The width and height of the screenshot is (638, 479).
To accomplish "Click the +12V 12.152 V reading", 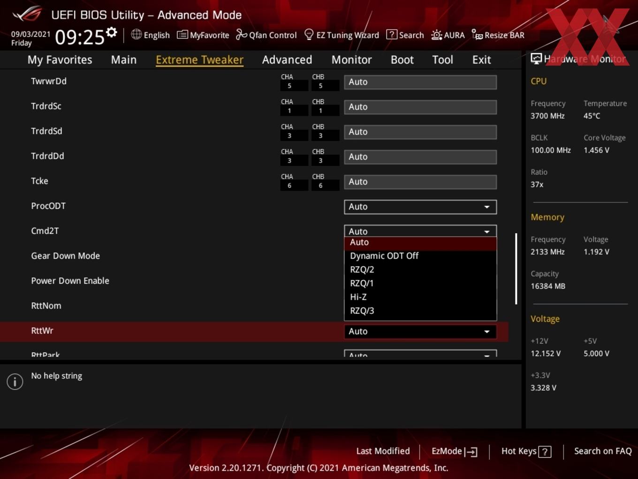I will [x=546, y=354].
